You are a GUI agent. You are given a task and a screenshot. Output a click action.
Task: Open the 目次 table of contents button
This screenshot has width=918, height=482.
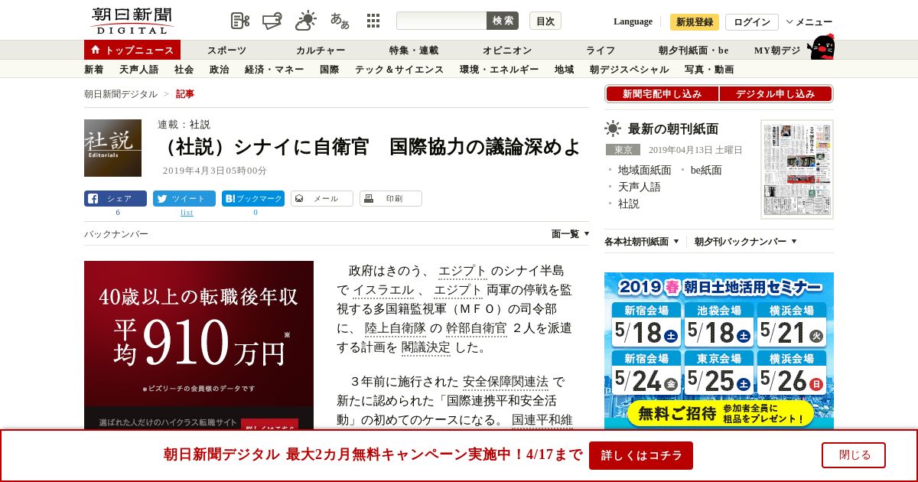click(x=545, y=21)
